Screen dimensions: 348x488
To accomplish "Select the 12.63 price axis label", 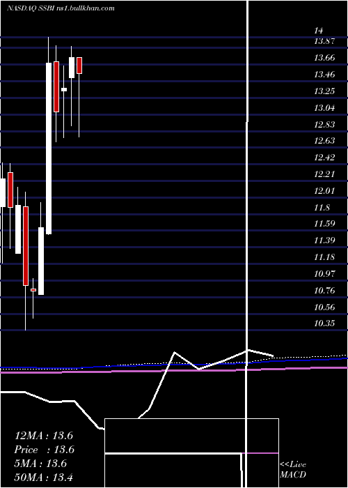I will pyautogui.click(x=324, y=141).
